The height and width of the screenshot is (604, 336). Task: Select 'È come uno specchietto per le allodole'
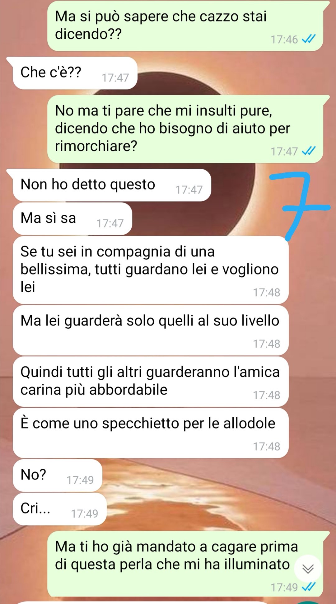(151, 433)
